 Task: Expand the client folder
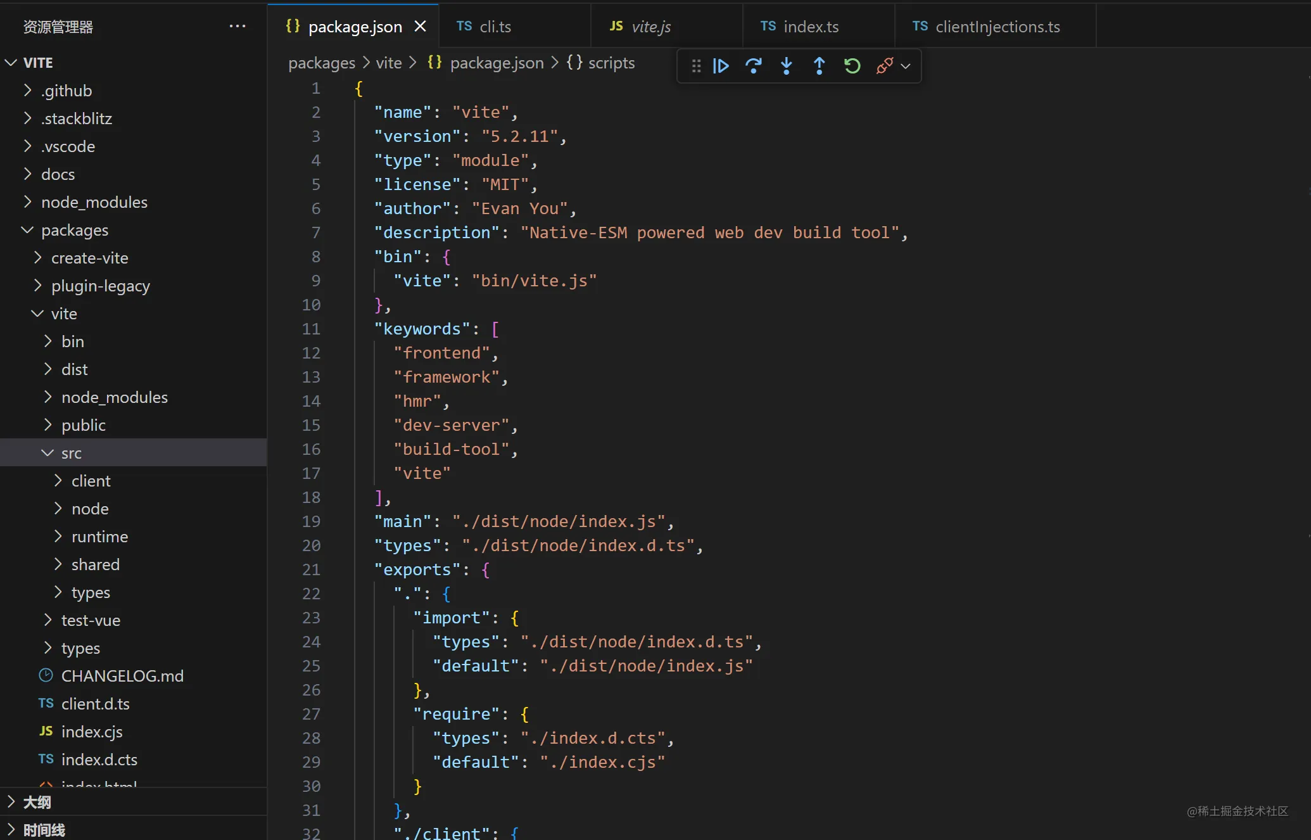134,481
